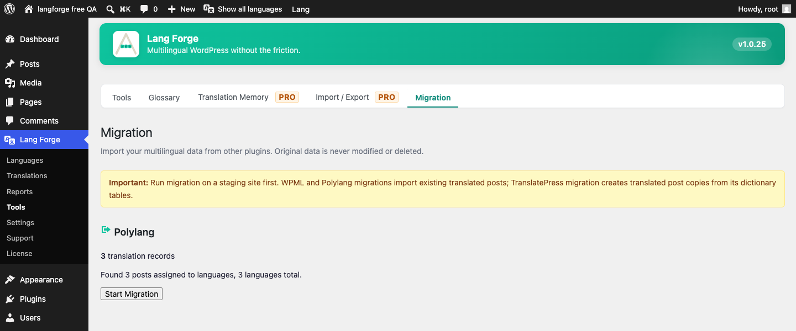Viewport: 796px width, 331px height.
Task: Click the Show all languages translate icon
Action: [x=209, y=9]
